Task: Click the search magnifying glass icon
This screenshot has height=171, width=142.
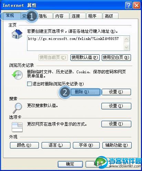Action: (x=17, y=108)
